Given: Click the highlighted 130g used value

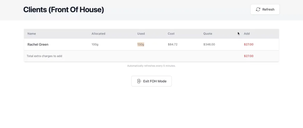Looking at the screenshot, I should tap(141, 45).
